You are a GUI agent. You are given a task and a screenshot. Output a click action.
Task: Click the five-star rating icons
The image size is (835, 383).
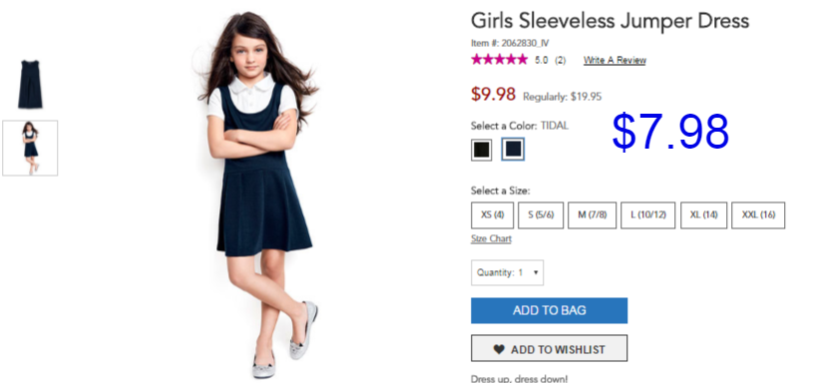[x=499, y=60]
